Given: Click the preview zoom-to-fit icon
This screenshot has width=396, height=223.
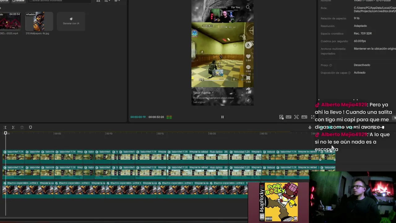Looking at the screenshot, I should 296,117.
